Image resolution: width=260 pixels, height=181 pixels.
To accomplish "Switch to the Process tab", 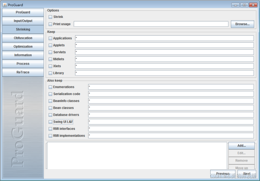I will [x=23, y=64].
